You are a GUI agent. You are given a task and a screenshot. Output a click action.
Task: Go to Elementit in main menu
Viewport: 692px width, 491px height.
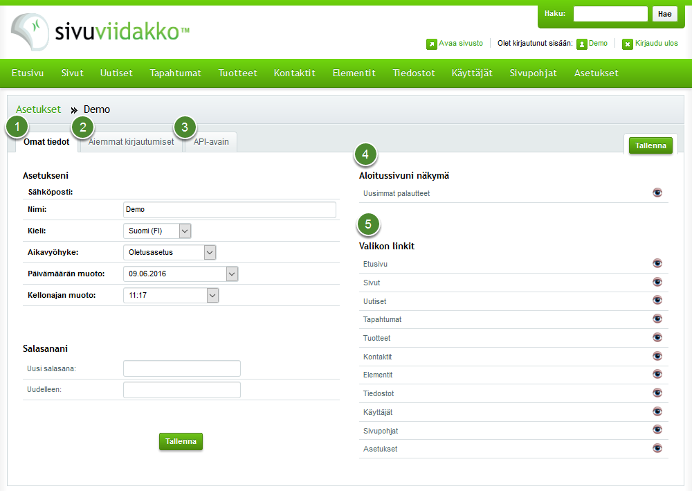point(354,73)
